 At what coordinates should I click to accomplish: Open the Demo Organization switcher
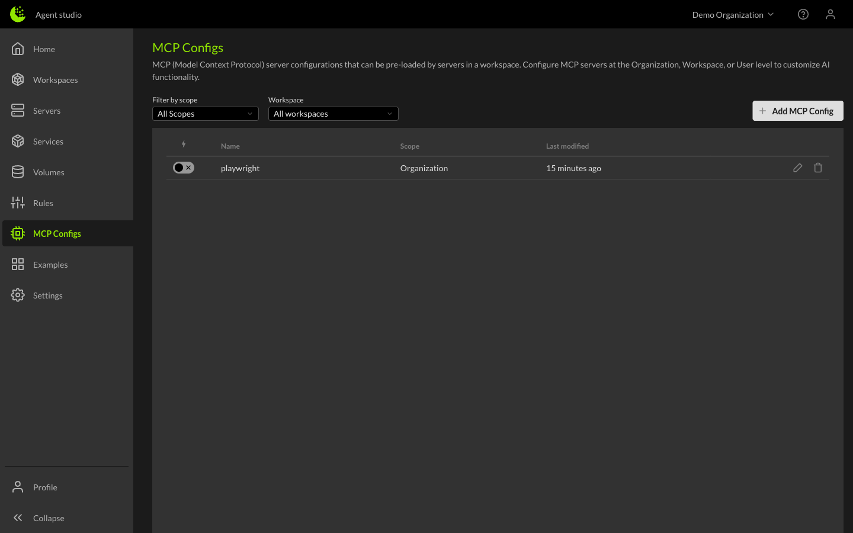pos(732,15)
